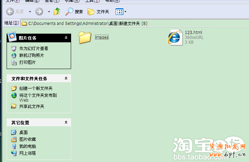Click 联机订购照片 link
The width and height of the screenshot is (249, 162).
pyautogui.click(x=32, y=56)
